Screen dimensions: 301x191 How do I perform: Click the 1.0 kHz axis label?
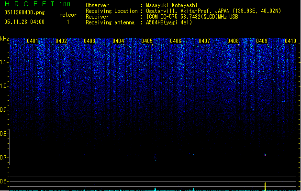coord(4,86)
